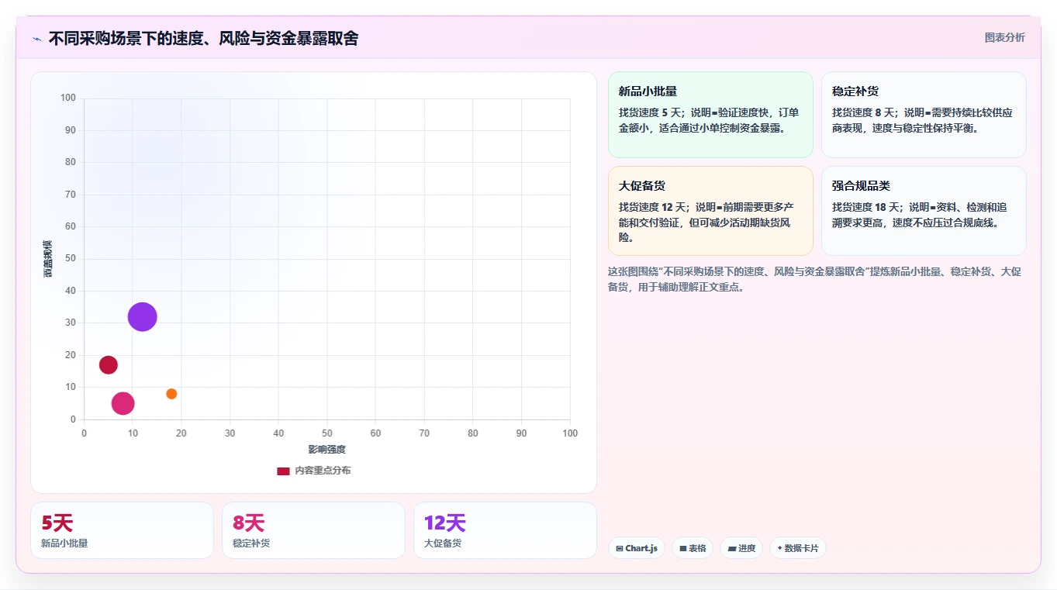Select the 8天 stat card
The width and height of the screenshot is (1057, 590).
coord(313,530)
